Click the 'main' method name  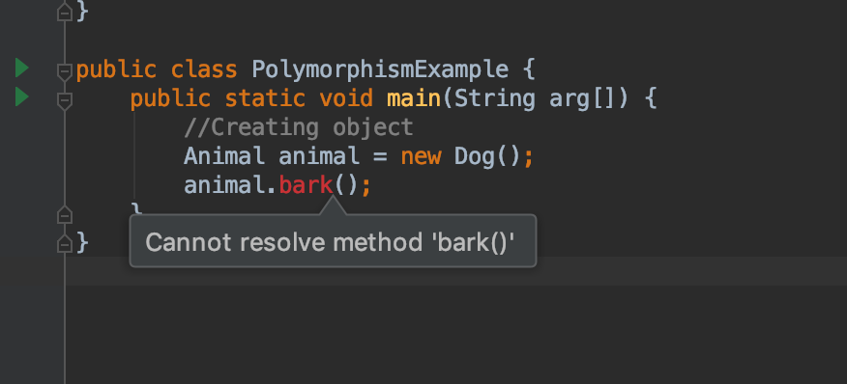(414, 98)
